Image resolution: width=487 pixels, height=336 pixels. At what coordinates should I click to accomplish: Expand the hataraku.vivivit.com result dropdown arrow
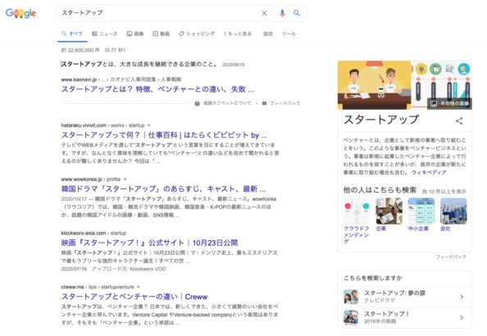[x=148, y=125]
